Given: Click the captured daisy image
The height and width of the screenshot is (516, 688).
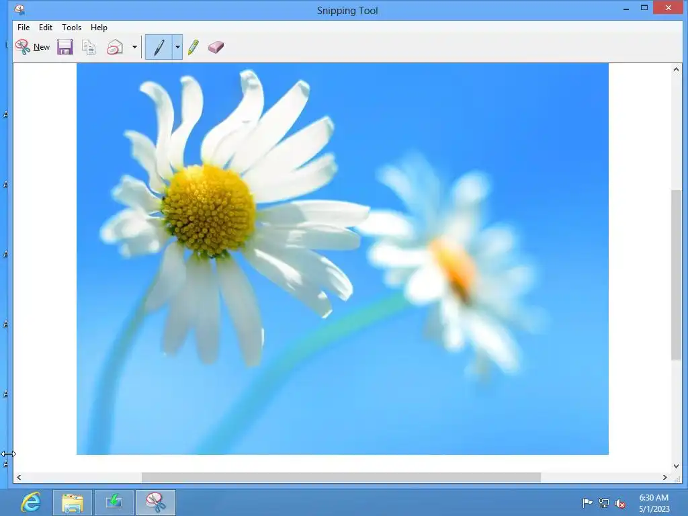Looking at the screenshot, I should tap(342, 259).
